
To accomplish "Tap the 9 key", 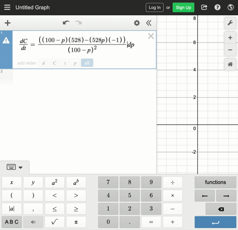I will (x=151, y=182).
